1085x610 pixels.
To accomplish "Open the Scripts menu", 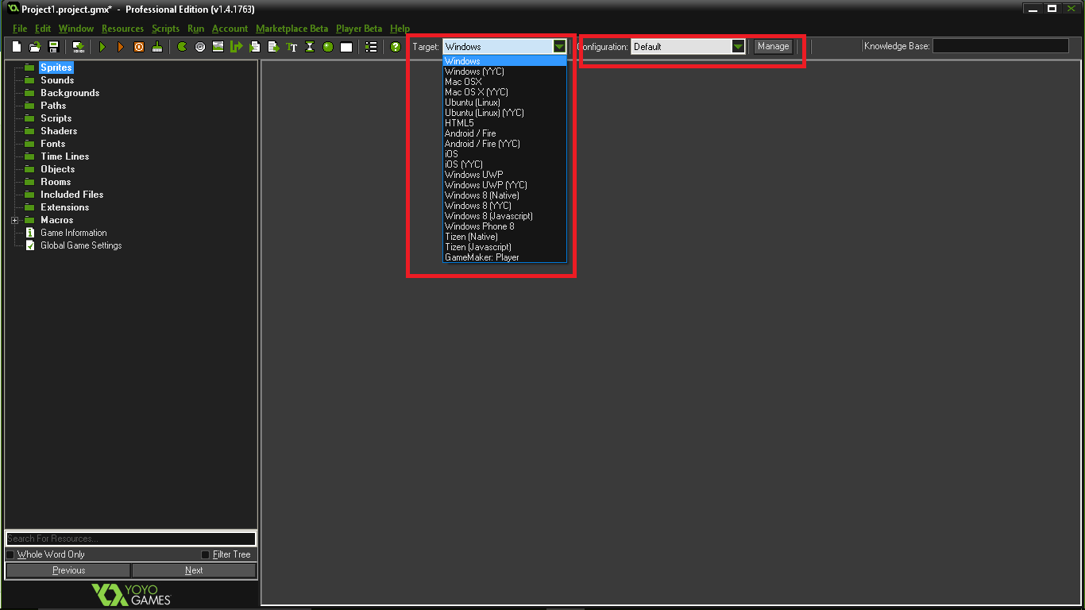I will (165, 29).
